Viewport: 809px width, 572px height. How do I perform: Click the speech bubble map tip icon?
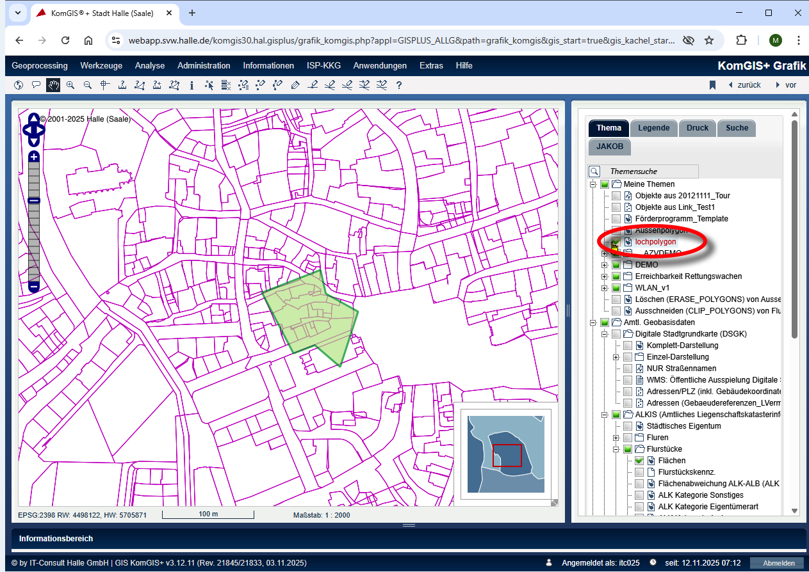[36, 85]
